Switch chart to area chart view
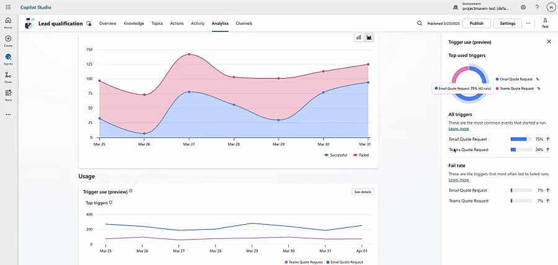 [x=369, y=37]
